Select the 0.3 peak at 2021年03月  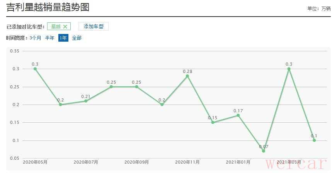click(x=289, y=69)
